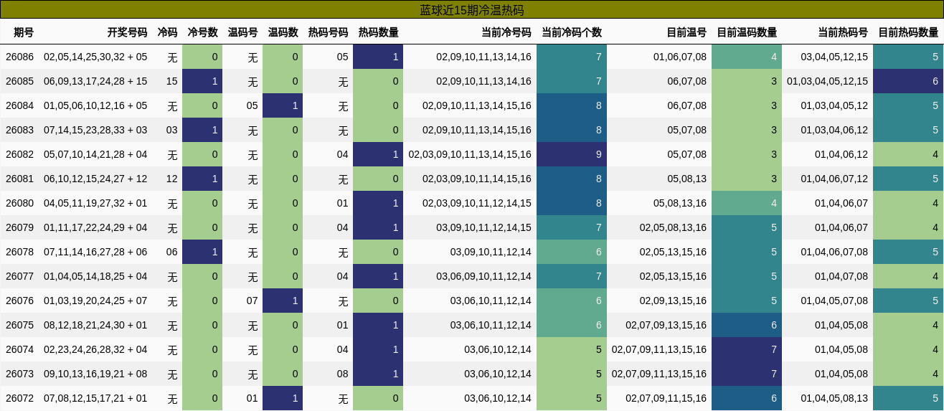Select period number 26079
The image size is (944, 411).
19,227
